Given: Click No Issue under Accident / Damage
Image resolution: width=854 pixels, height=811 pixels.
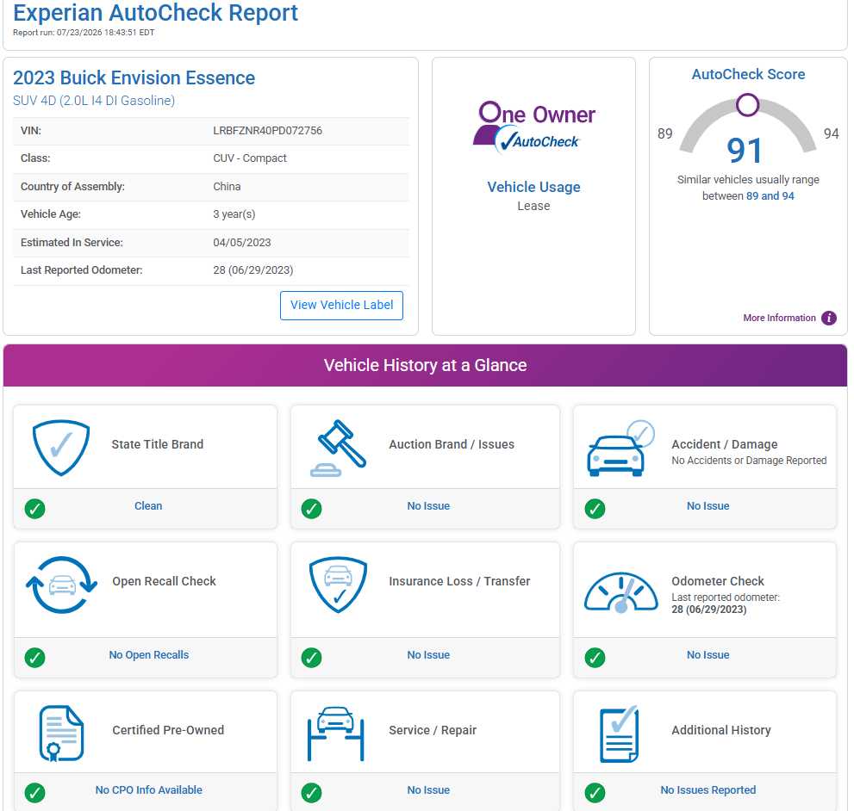Looking at the screenshot, I should tap(708, 505).
